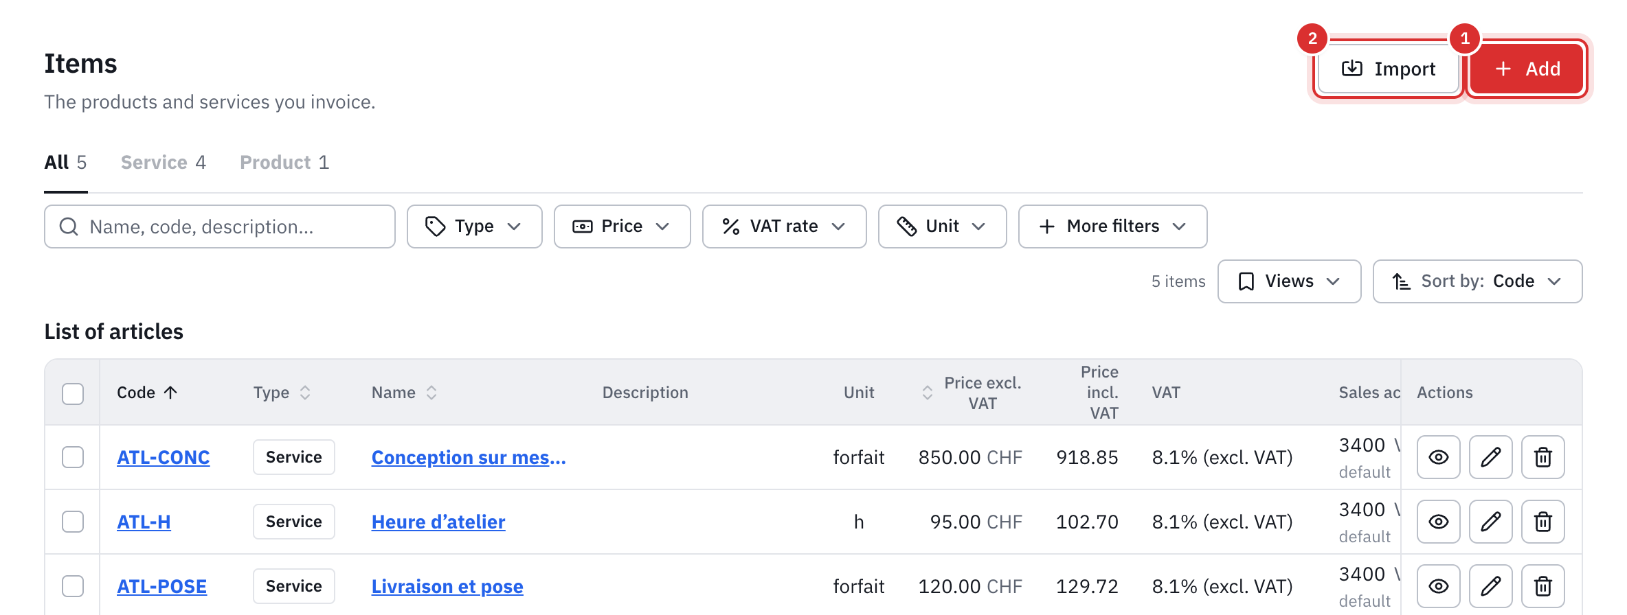Sort by Code column arrow
Viewport: 1627px width, 615px height.
pos(170,393)
